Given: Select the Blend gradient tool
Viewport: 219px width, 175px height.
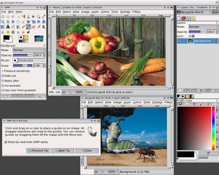Looking at the screenshot, I should pos(18,27).
